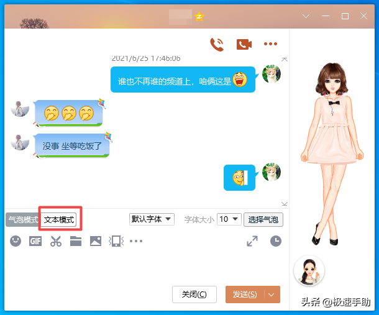Image resolution: width=379 pixels, height=315 pixels.
Task: Switch to text mode (文本模式)
Action: point(59,219)
